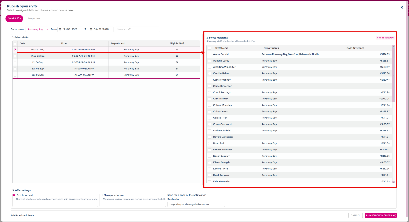Tick the checkbox for Estell Jurgens
This screenshot has height=222, width=409.
(x=209, y=175)
